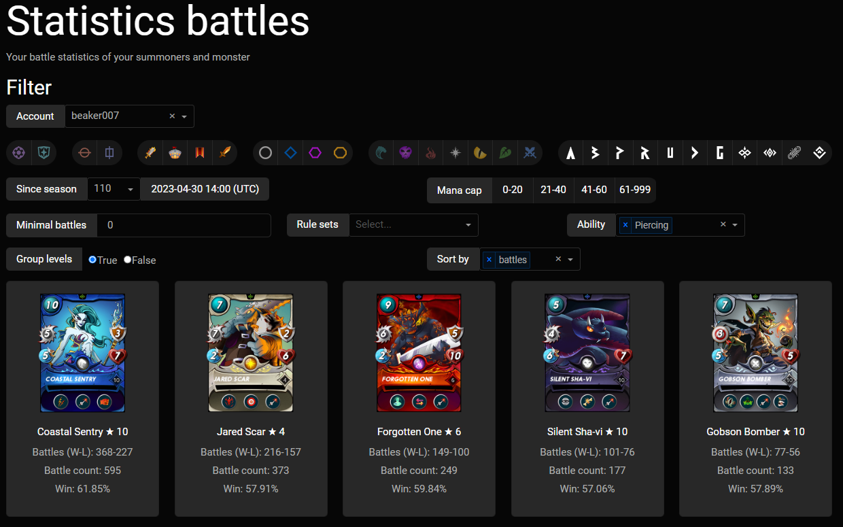Viewport: 843px width, 527px height.
Task: Select the text 'Jared Scar ★ 4'
Action: pos(251,432)
